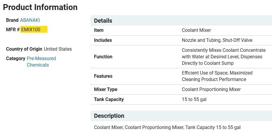Click the Coolant Proportioning Mixer value
The width and height of the screenshot is (272, 134).
click(x=211, y=89)
